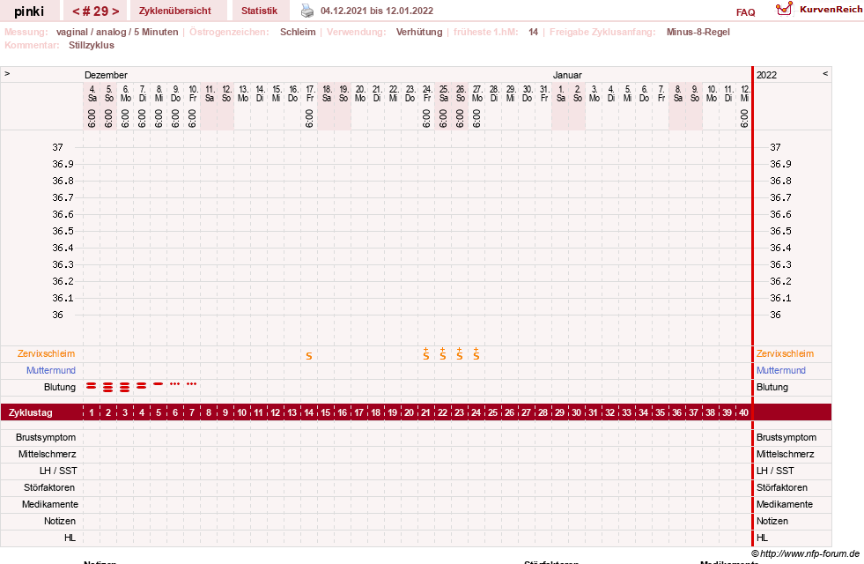The width and height of the screenshot is (864, 564).
Task: Click cycle day 40 in Zyklustag row
Action: 743,412
